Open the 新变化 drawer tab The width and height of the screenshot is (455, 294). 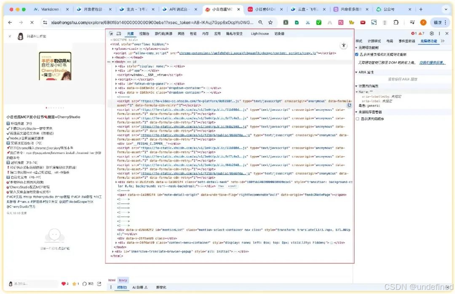click(161, 287)
